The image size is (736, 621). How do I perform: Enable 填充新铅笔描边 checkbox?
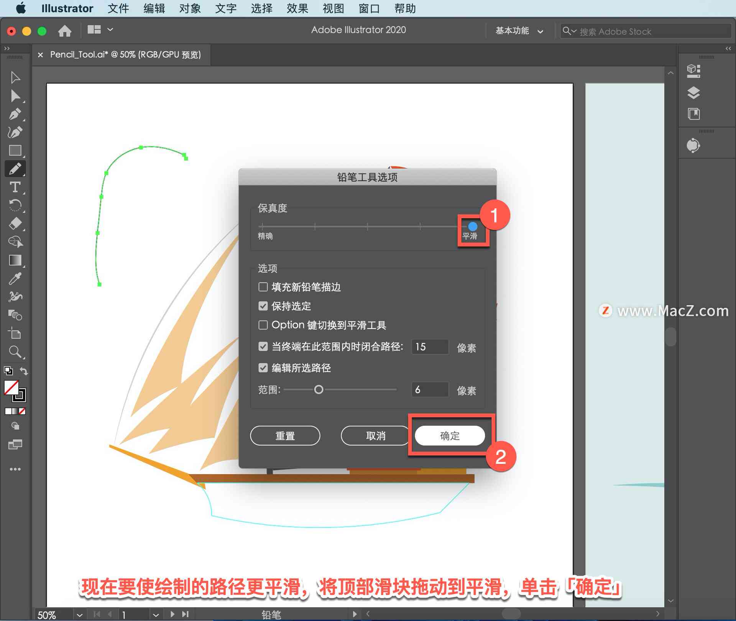coord(263,287)
